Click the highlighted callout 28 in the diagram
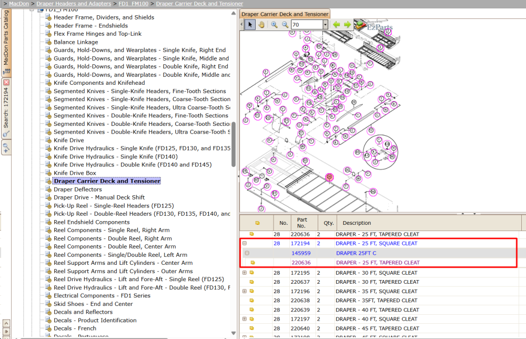Screen dimensions: 526x339 (x=329, y=177)
